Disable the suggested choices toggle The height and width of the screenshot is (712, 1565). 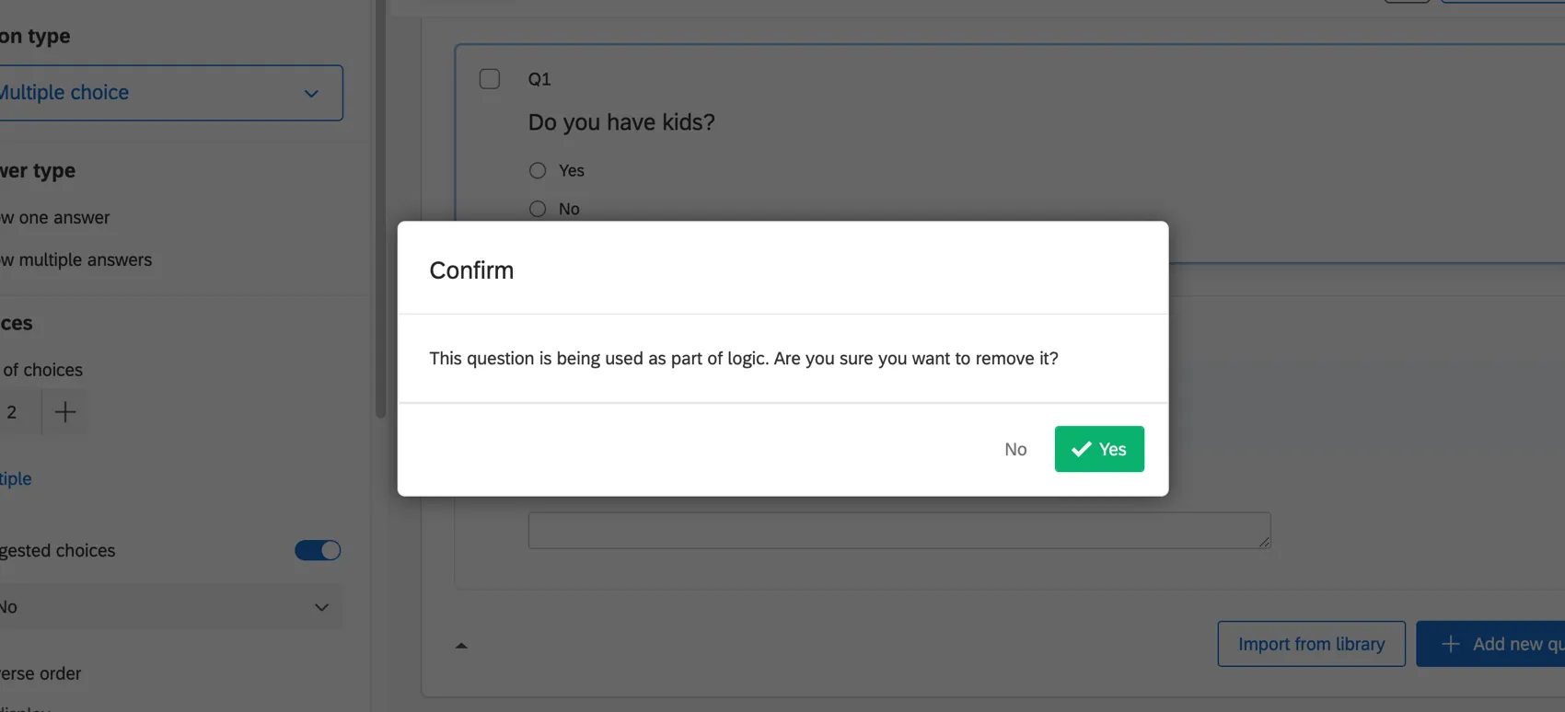click(x=318, y=550)
